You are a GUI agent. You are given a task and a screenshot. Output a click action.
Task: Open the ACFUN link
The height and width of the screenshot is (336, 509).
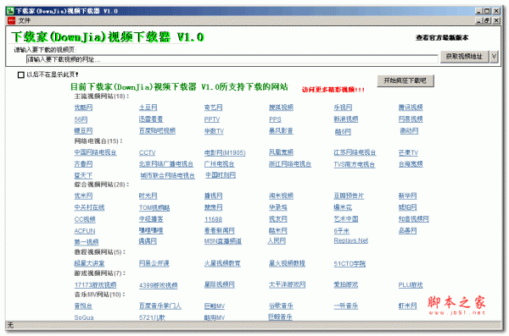pos(85,231)
